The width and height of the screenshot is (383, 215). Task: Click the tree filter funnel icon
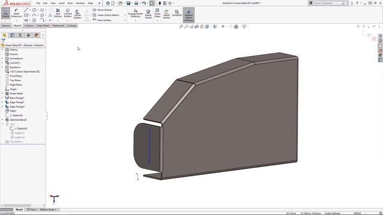pos(3,41)
